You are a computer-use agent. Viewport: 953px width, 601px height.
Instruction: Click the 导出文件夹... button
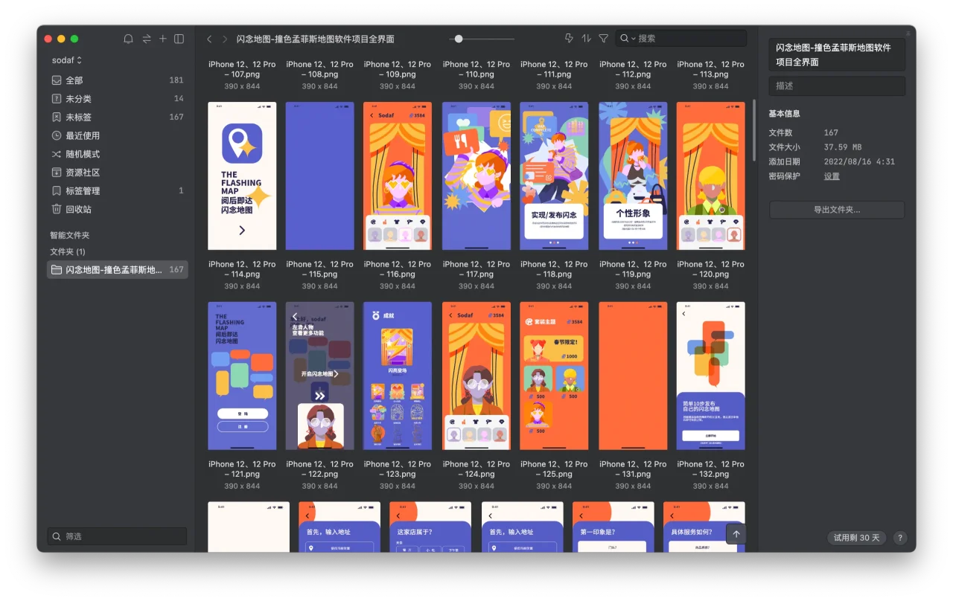click(x=837, y=210)
